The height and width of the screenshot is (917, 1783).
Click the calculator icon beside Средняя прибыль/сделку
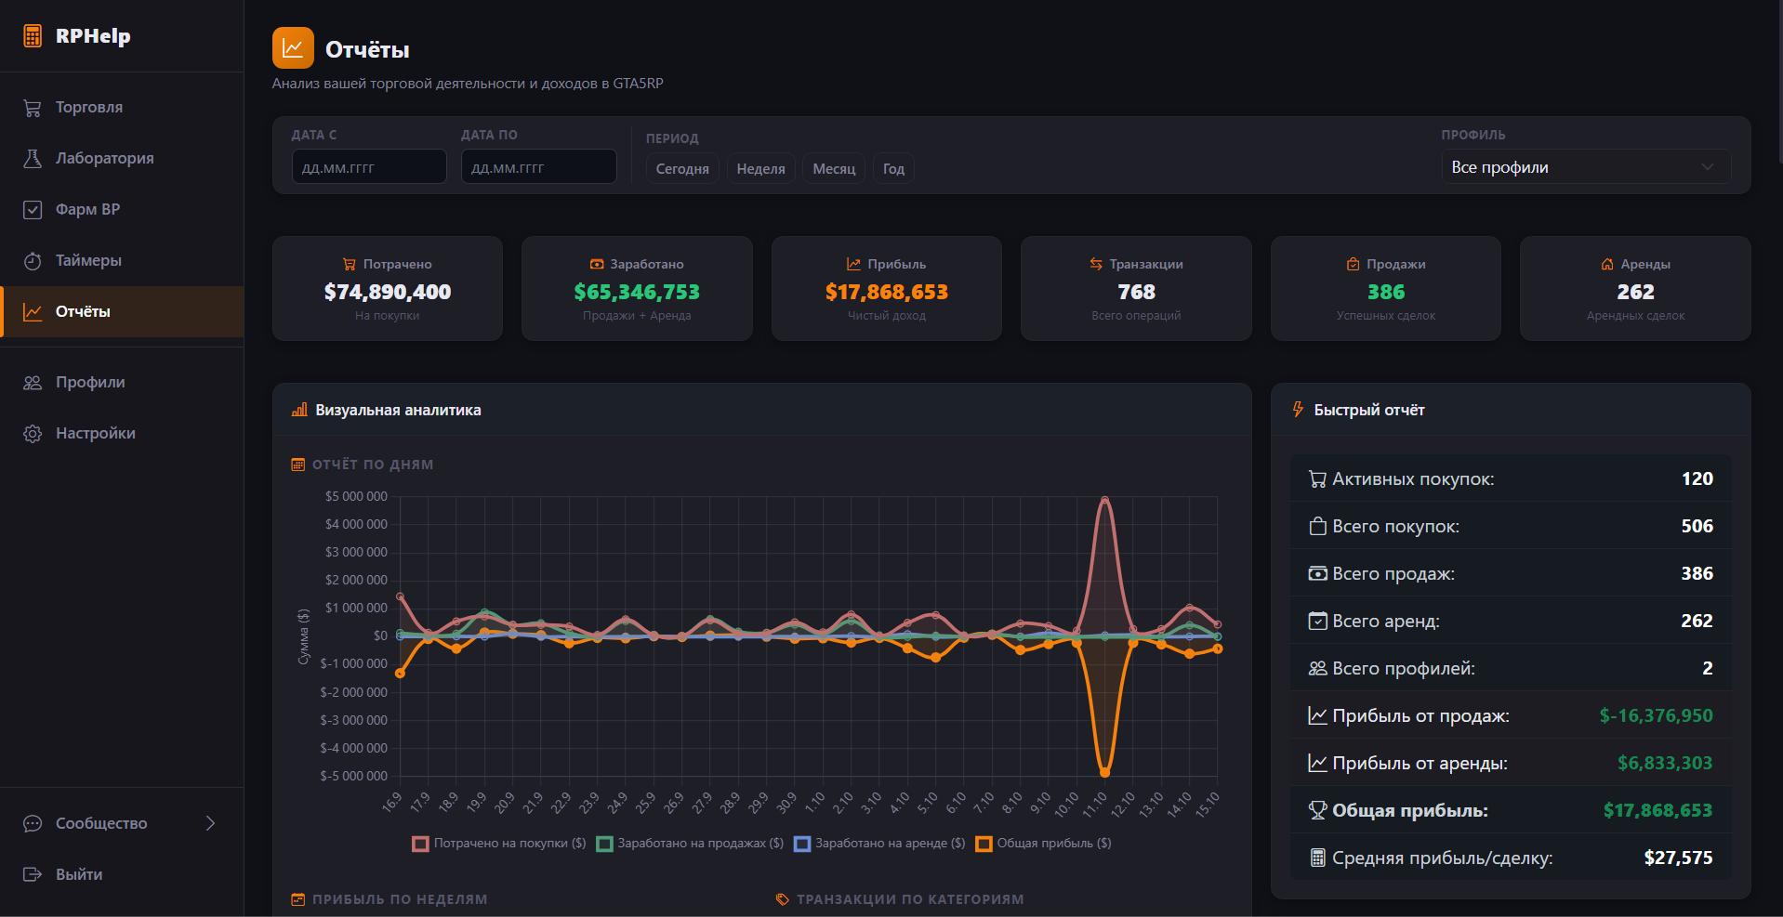[1317, 858]
